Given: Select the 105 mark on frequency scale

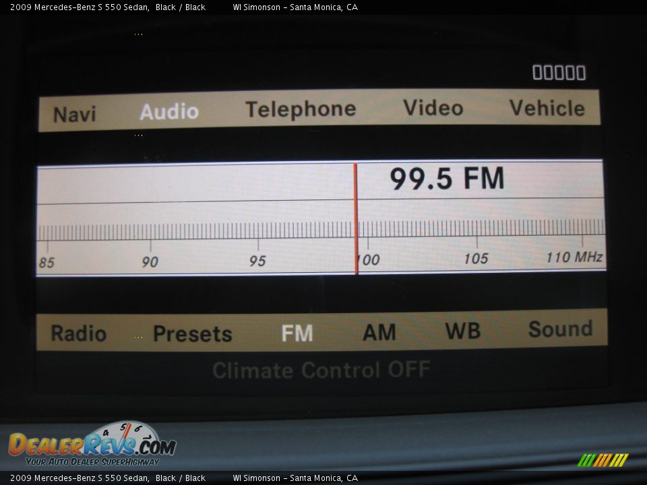Looking at the screenshot, I should point(476,259).
